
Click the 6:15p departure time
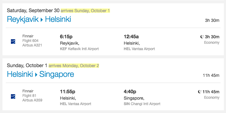click(66, 37)
